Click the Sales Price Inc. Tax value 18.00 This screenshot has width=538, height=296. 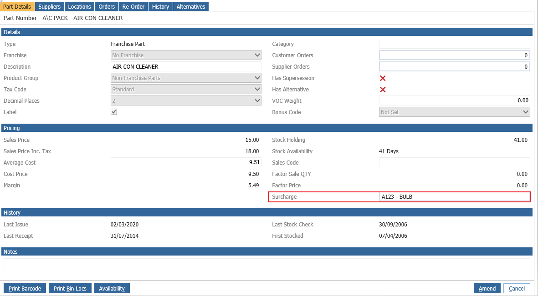pos(252,151)
